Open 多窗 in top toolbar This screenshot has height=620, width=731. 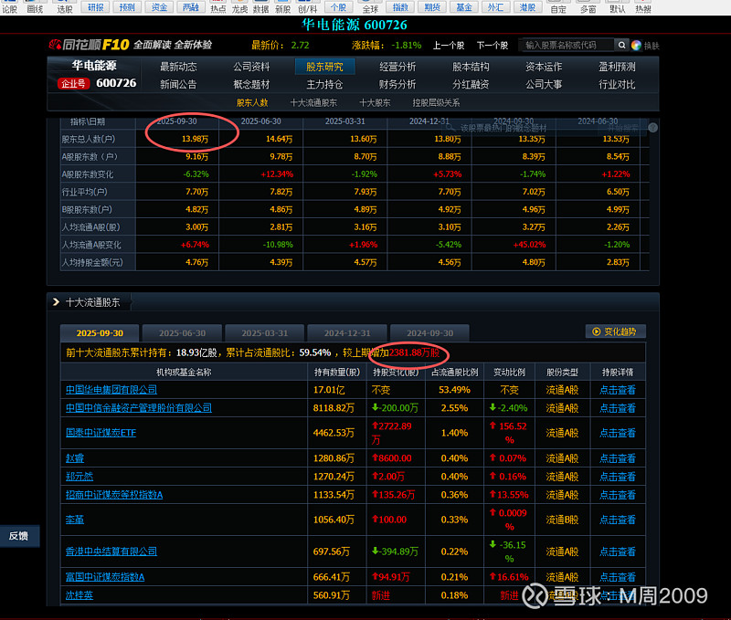click(x=588, y=8)
